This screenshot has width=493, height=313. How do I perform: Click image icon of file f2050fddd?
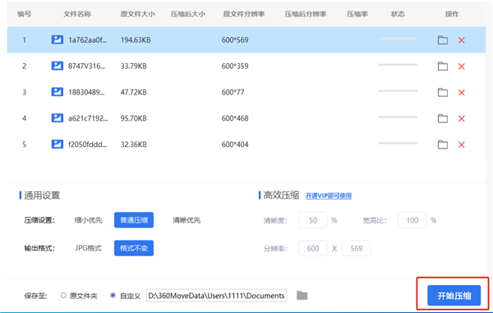click(x=58, y=144)
